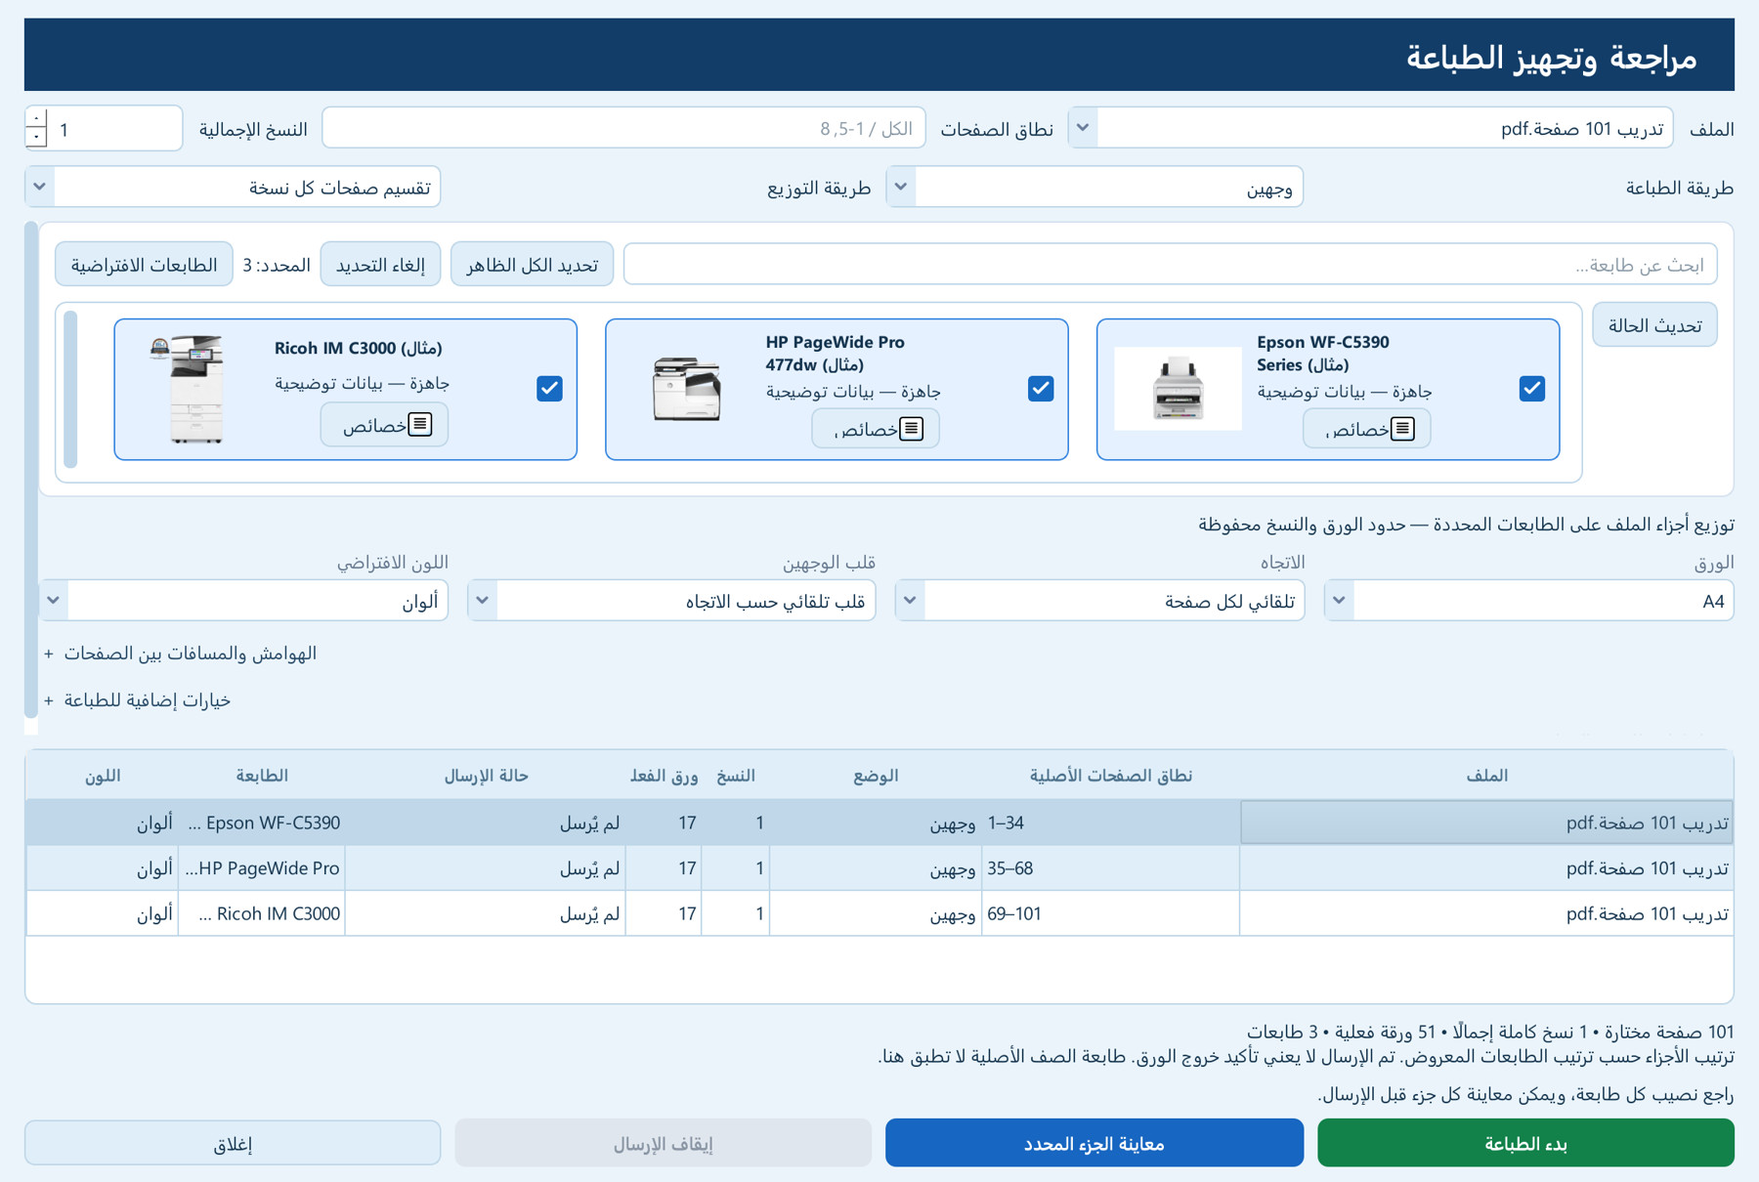The height and width of the screenshot is (1182, 1759).
Task: Click the ورق الفعل column header
Action: (664, 776)
